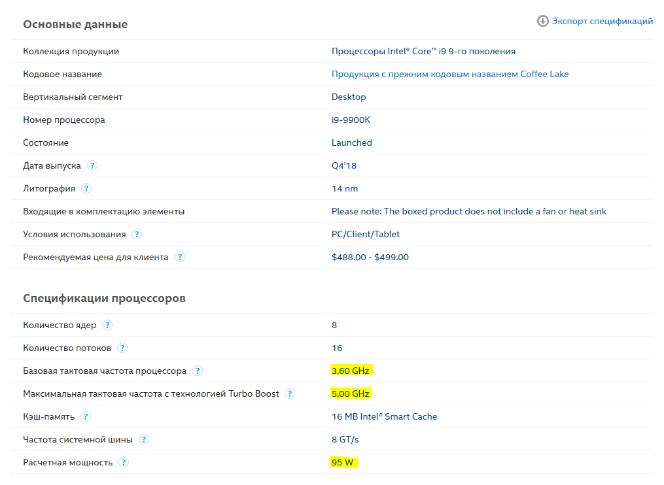The image size is (664, 485).
Task: Show help for Рекомендуемая цена для клиента
Action: [x=179, y=257]
